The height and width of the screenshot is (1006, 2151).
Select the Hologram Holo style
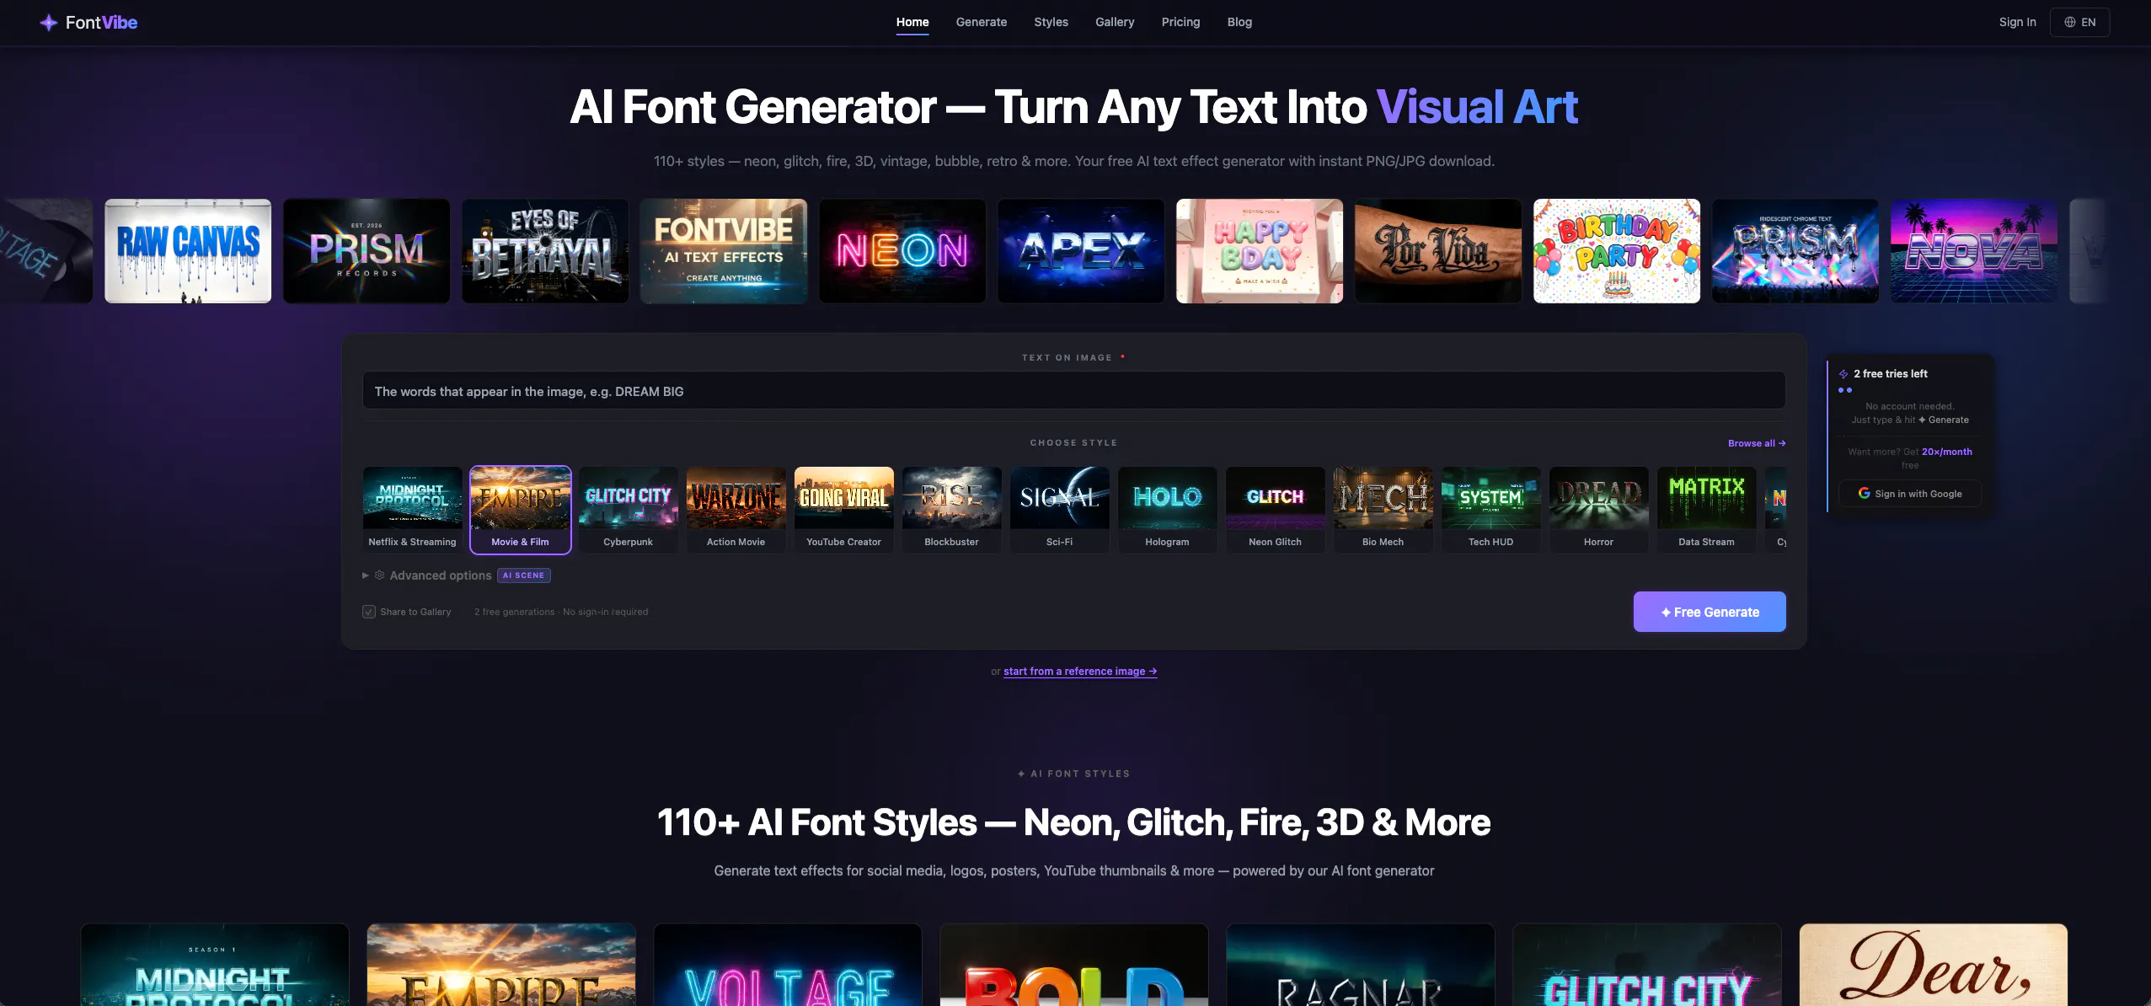(x=1167, y=510)
